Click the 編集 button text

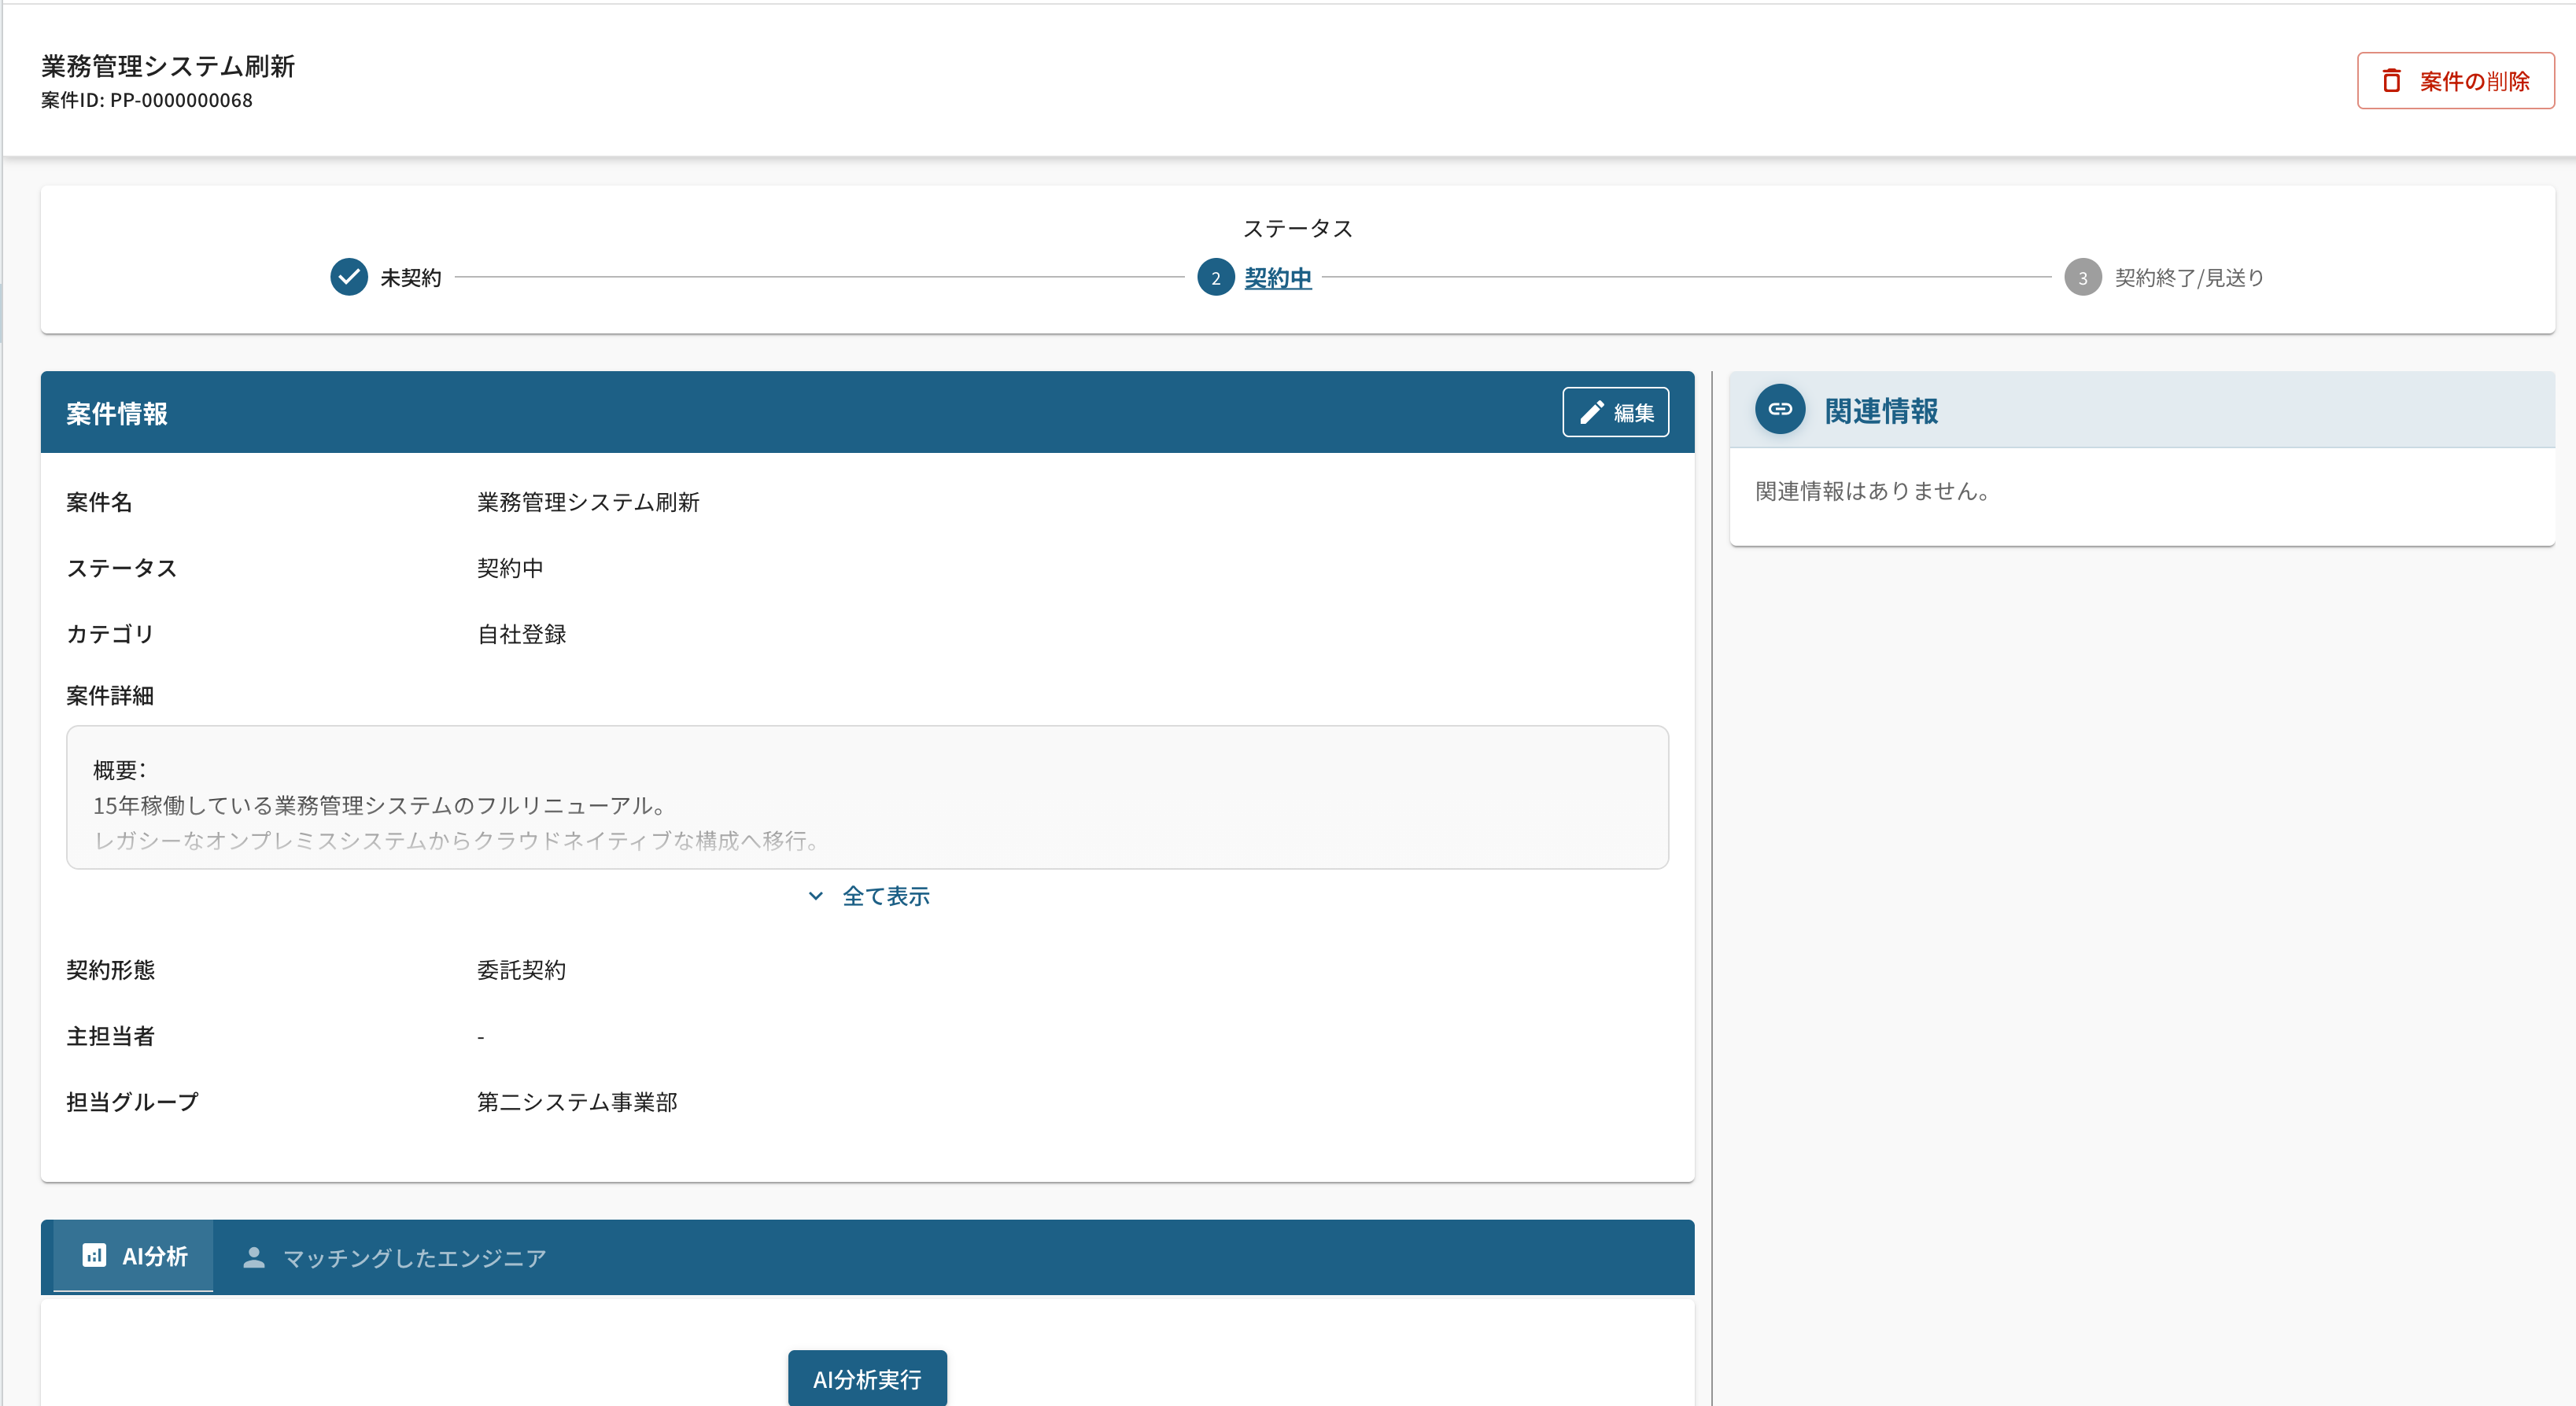click(1633, 413)
